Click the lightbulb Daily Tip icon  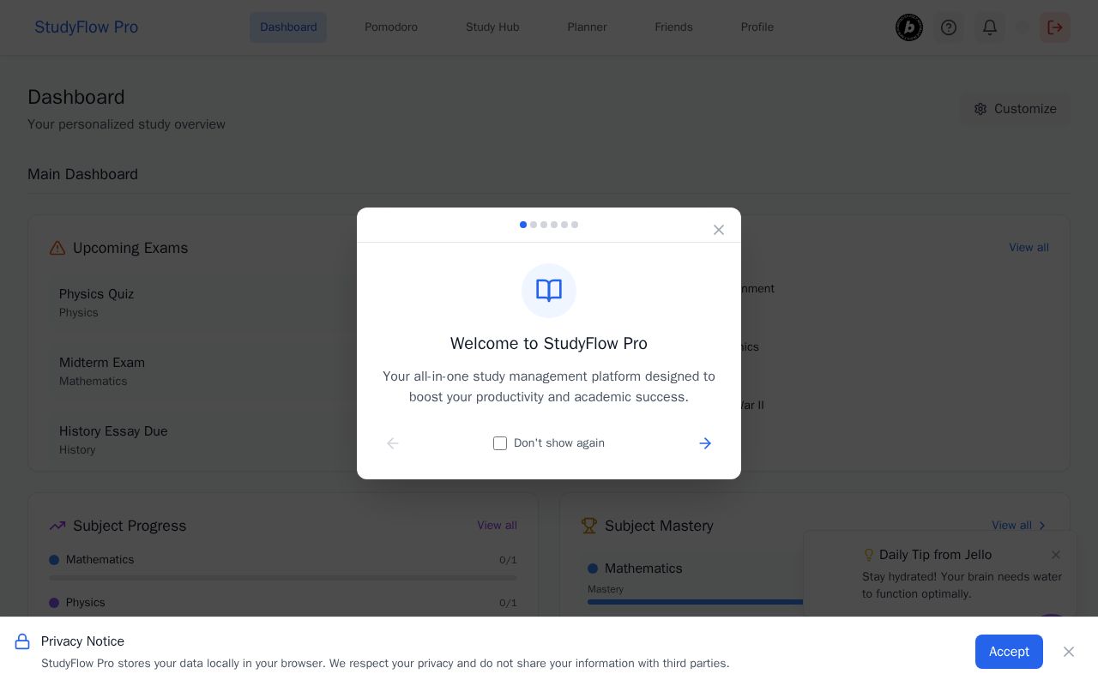click(x=869, y=555)
